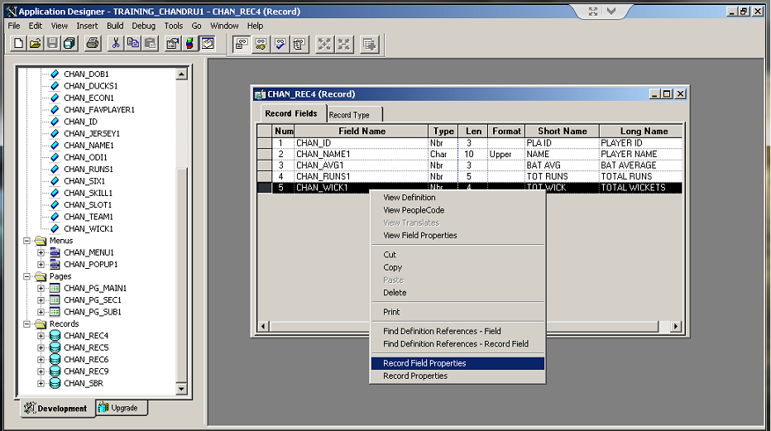Viewport: 771px width, 431px height.
Task: Collapse the Pages folder node
Action: [27, 276]
